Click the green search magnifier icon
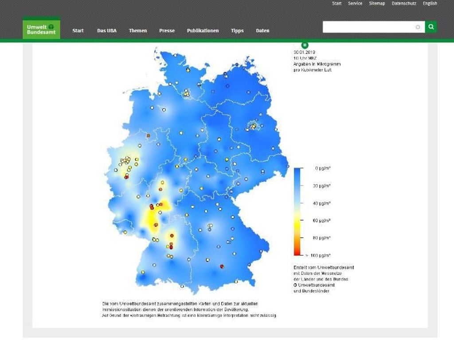 click(431, 27)
